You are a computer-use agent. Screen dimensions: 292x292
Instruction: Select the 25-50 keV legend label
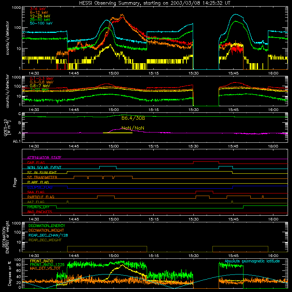coord(40,20)
